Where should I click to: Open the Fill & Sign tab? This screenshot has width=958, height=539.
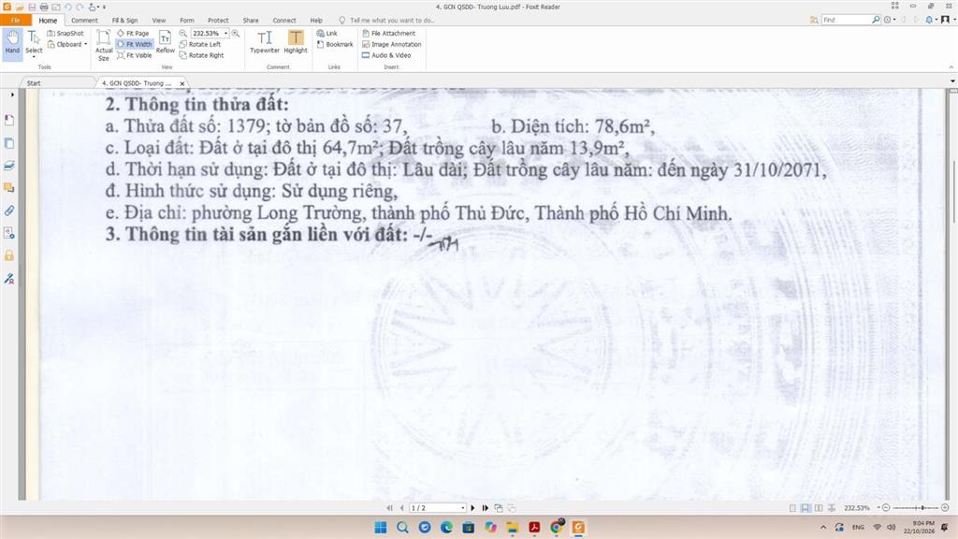click(x=124, y=21)
